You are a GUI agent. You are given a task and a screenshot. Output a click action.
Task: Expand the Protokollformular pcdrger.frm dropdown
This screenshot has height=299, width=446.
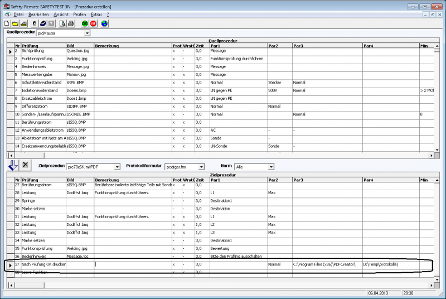click(201, 167)
